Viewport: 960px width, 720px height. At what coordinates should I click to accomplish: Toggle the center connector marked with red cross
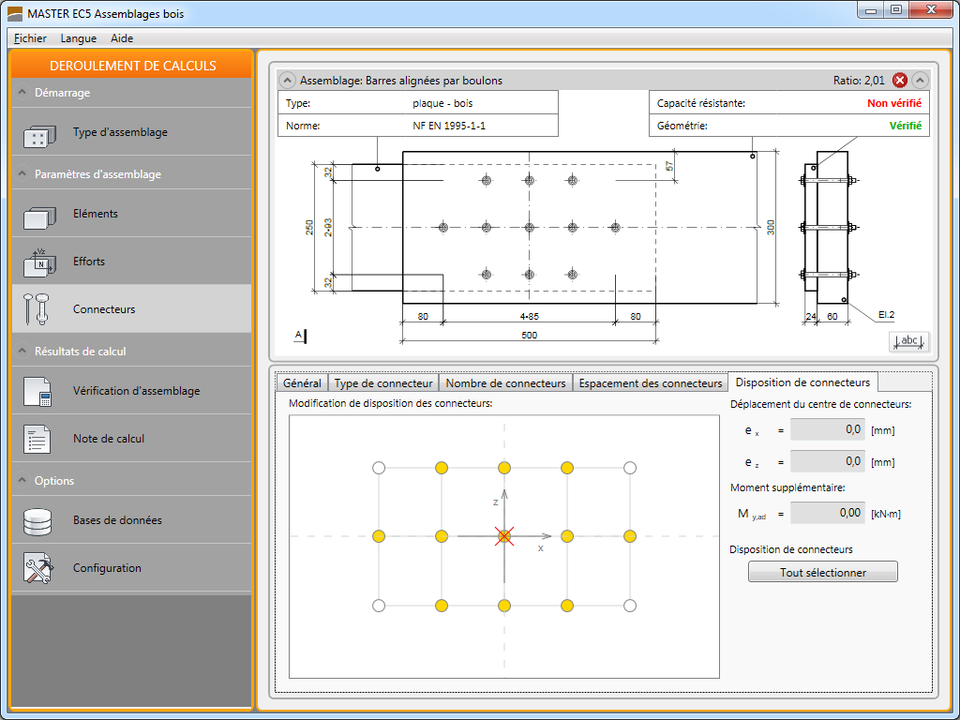click(x=503, y=537)
